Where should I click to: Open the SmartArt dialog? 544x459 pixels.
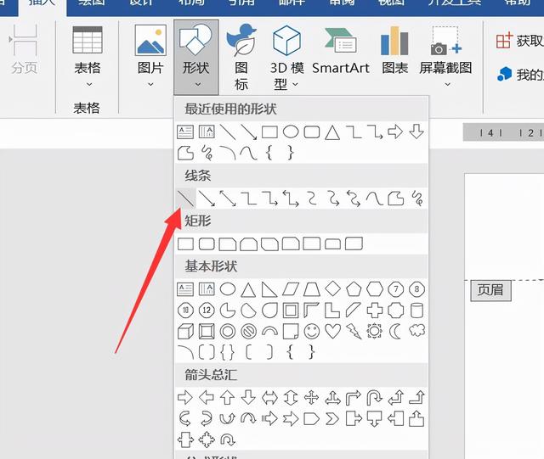(341, 50)
